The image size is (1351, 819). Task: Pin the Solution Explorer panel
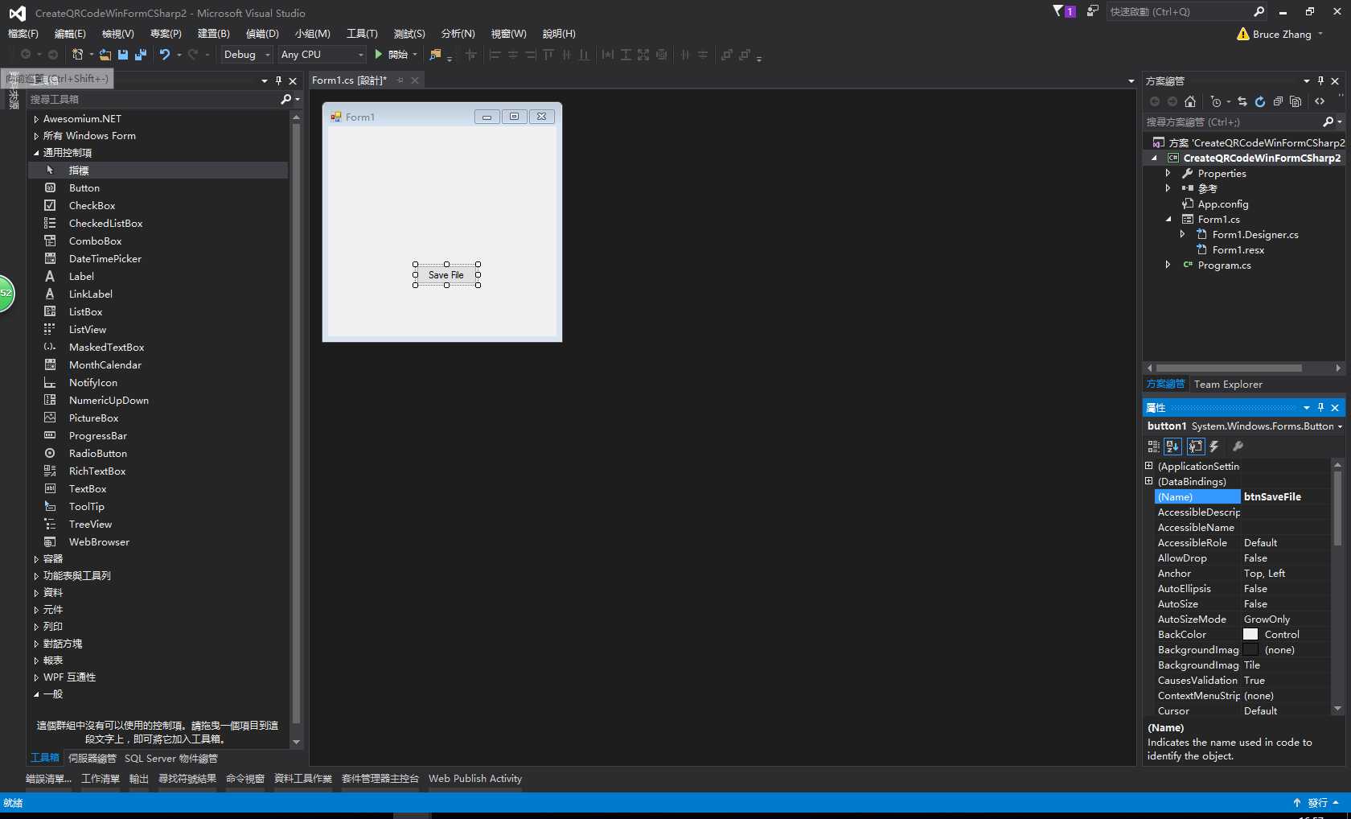pos(1320,80)
